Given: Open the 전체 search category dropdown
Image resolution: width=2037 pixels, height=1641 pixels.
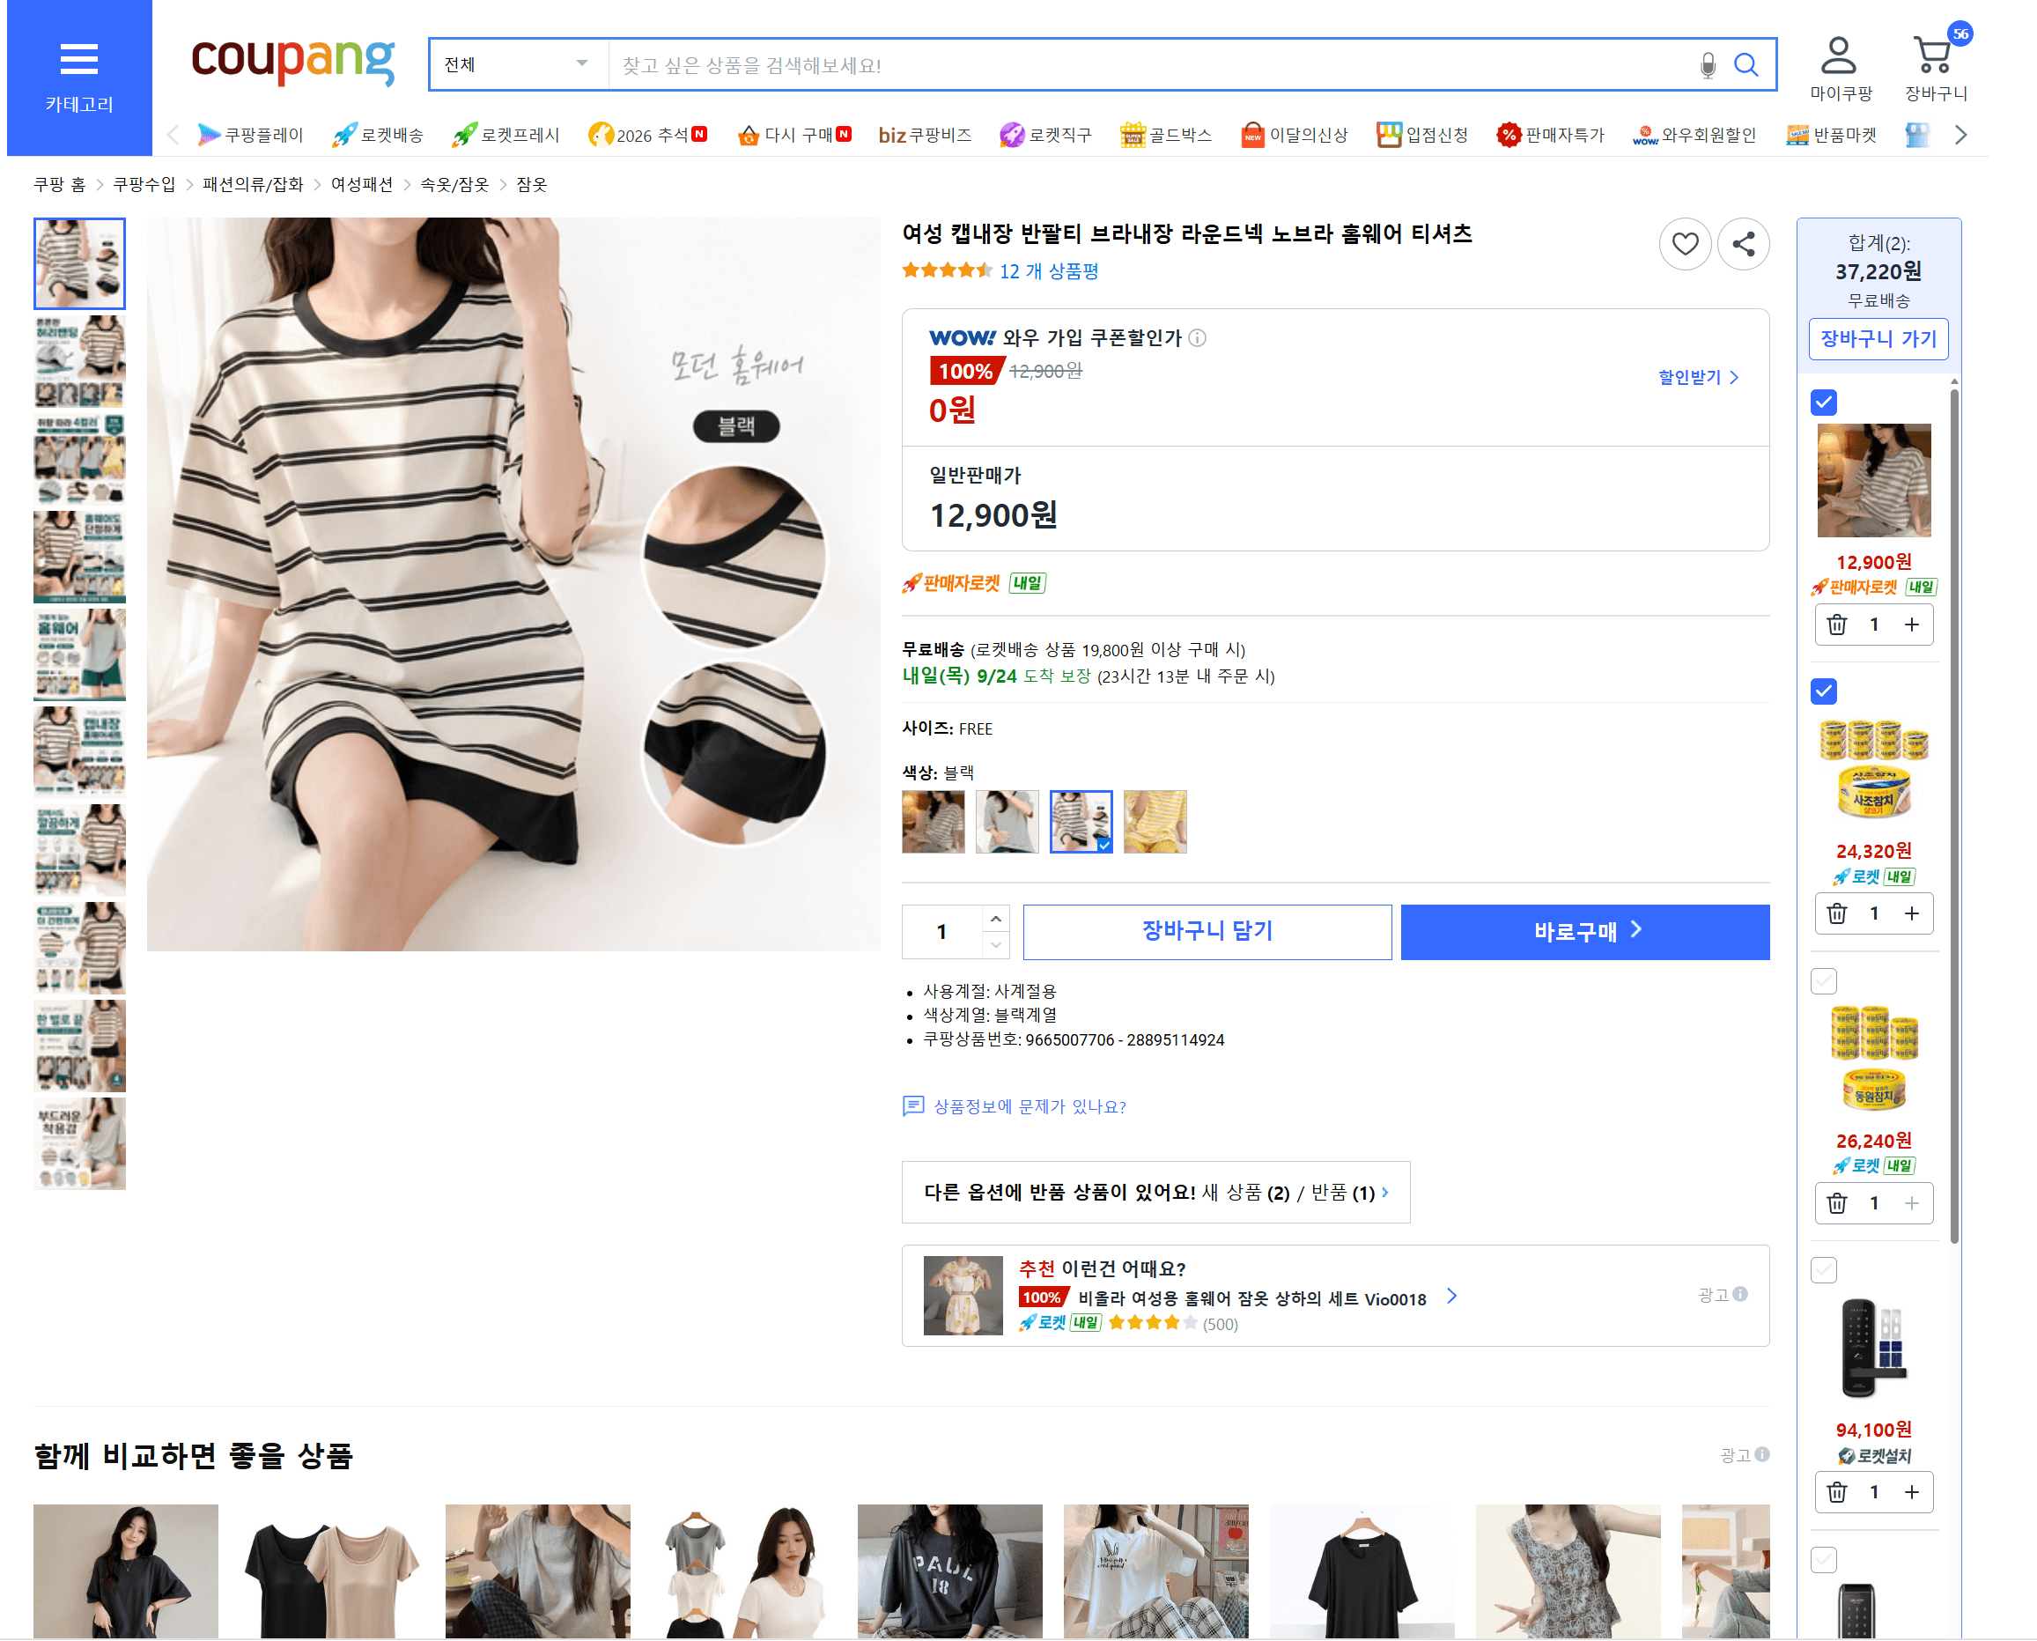Looking at the screenshot, I should point(518,65).
